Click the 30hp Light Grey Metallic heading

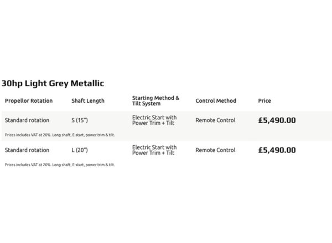[53, 83]
